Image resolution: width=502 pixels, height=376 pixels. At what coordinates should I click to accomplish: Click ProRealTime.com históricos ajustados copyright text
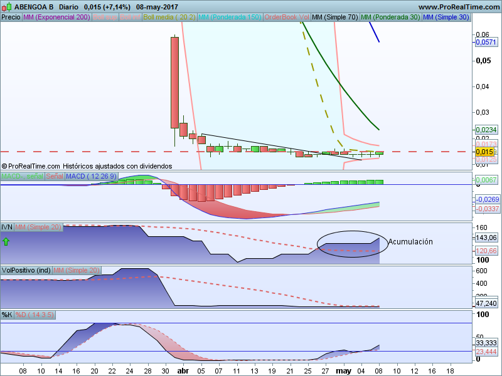click(87, 166)
